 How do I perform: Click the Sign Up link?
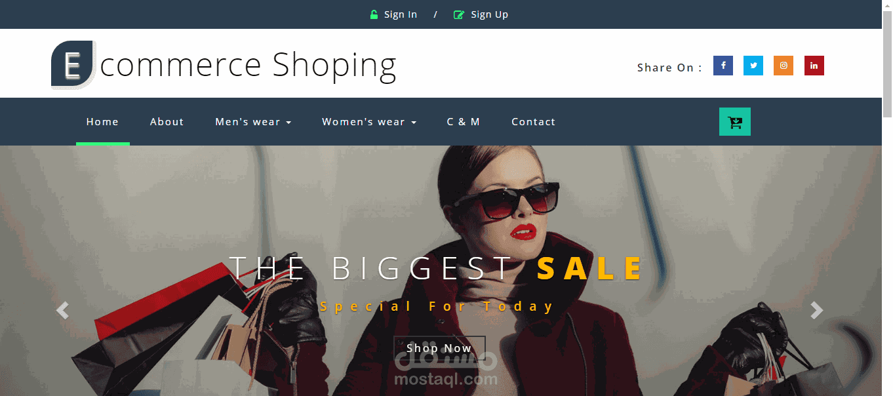coord(489,14)
